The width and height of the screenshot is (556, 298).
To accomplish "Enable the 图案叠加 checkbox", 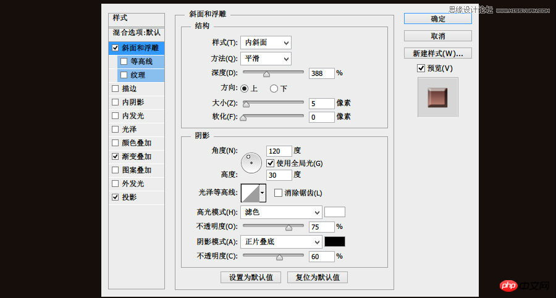I will click(x=116, y=170).
